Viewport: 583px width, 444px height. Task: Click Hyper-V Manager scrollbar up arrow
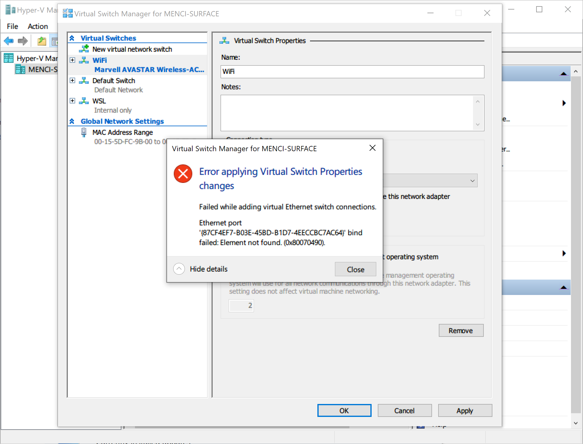click(576, 71)
